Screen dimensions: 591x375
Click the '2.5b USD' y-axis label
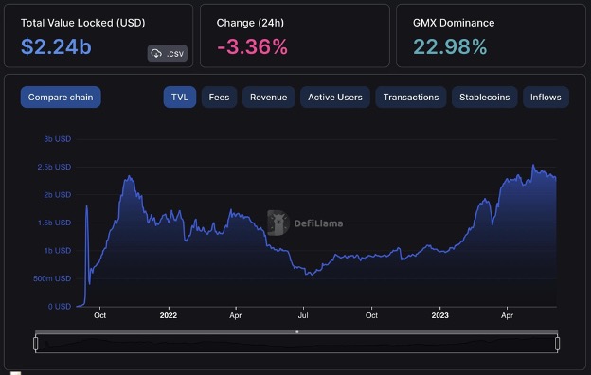[x=54, y=167]
